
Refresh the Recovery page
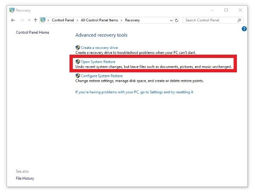(176, 20)
